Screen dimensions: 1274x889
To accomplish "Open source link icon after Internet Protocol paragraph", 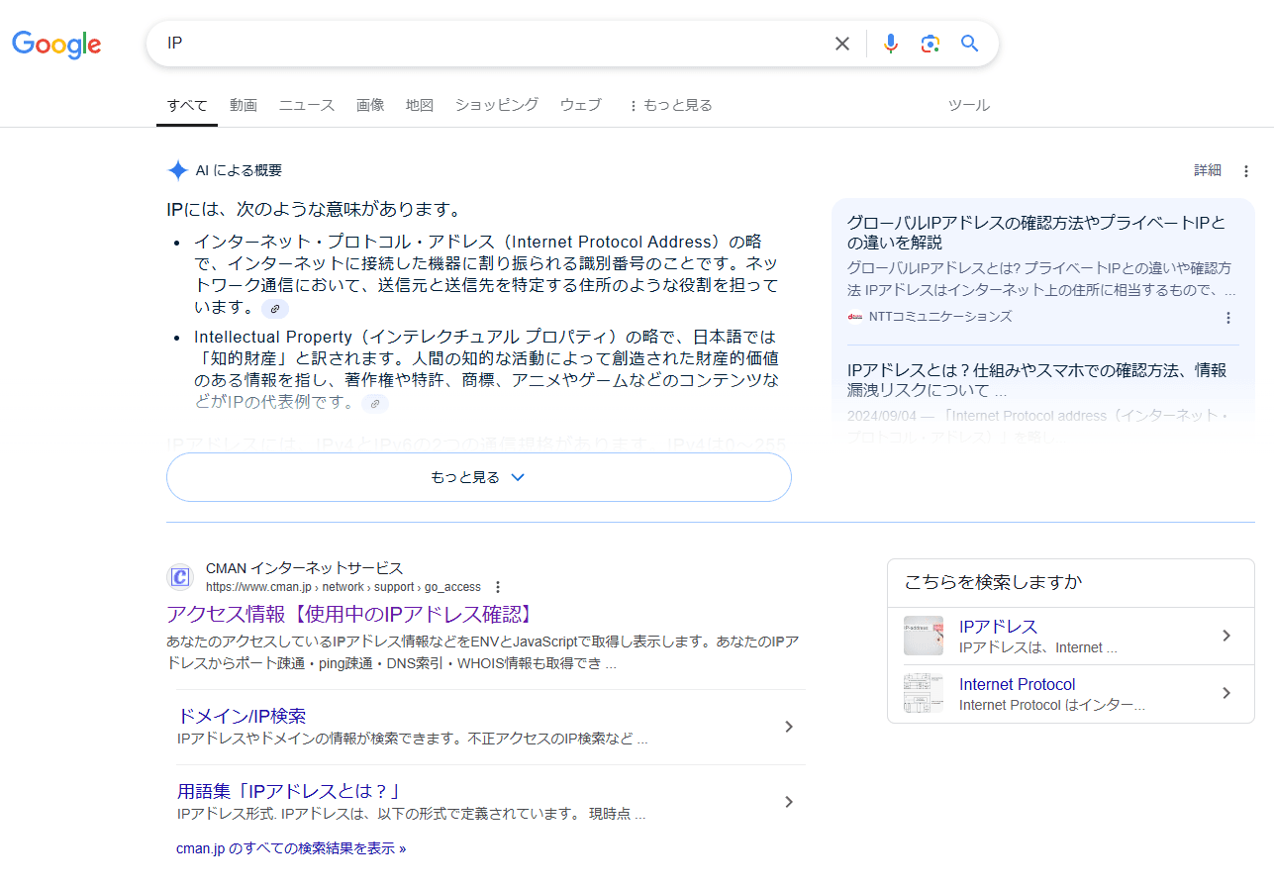I will [275, 308].
